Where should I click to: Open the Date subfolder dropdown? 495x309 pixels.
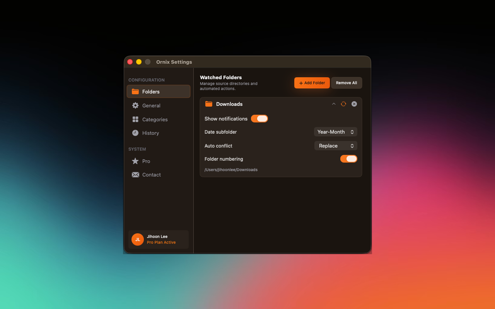[x=335, y=132]
